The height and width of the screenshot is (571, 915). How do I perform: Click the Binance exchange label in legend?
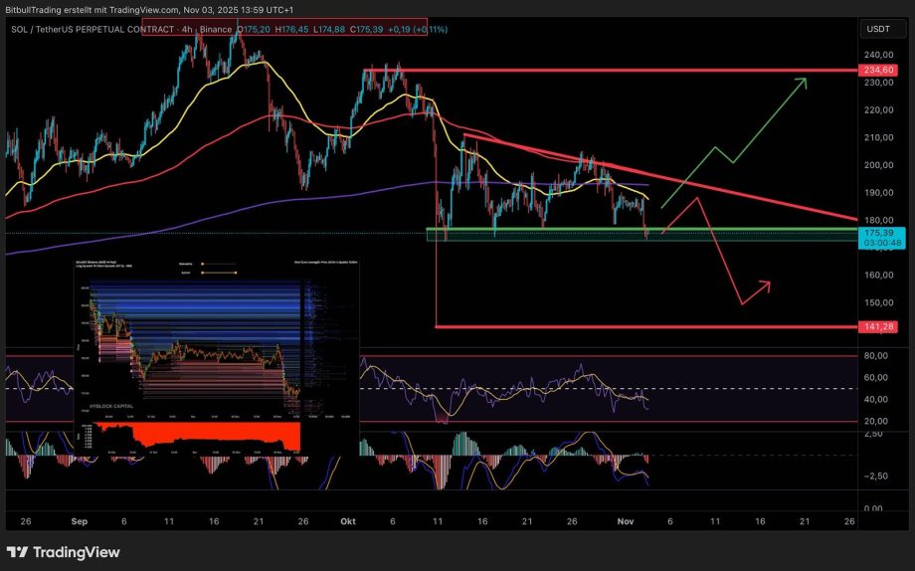(x=216, y=29)
